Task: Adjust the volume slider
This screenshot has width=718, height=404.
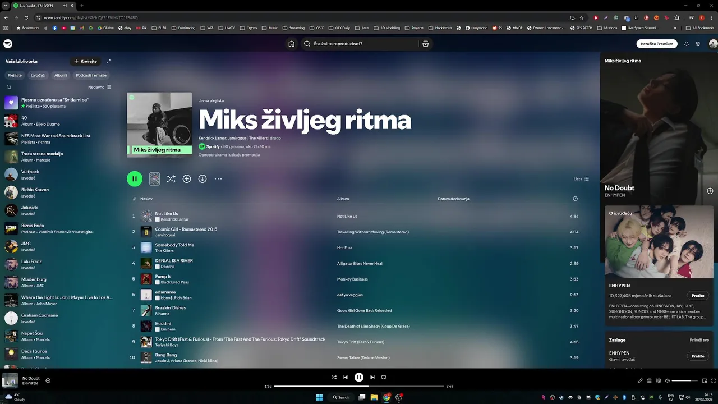Action: pos(685,380)
